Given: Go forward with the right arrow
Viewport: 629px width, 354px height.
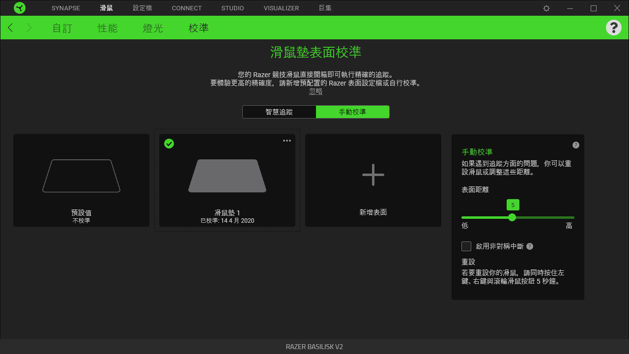Looking at the screenshot, I should [29, 28].
